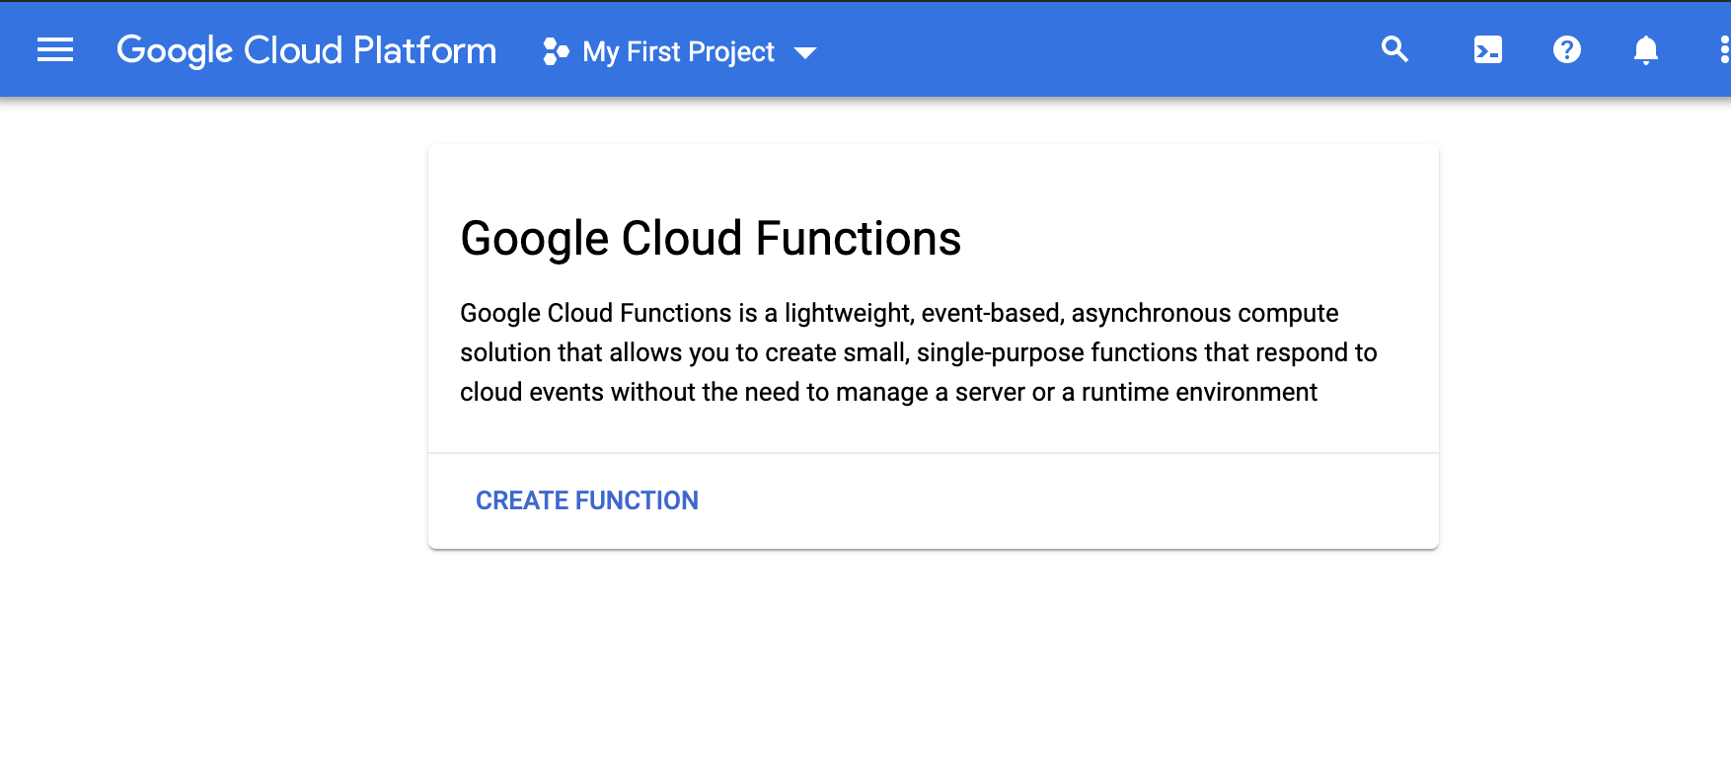This screenshot has width=1731, height=760.
Task: Open the My First Project selector
Action: 679,51
